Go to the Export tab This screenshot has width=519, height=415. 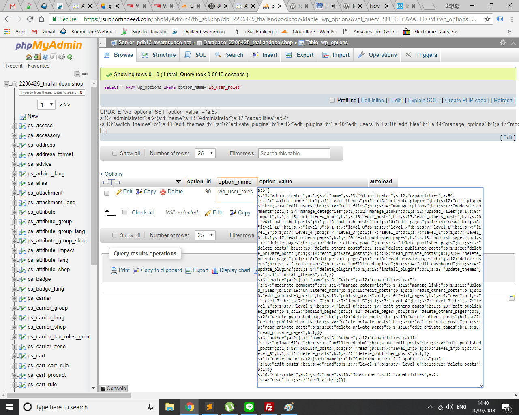tap(300, 55)
